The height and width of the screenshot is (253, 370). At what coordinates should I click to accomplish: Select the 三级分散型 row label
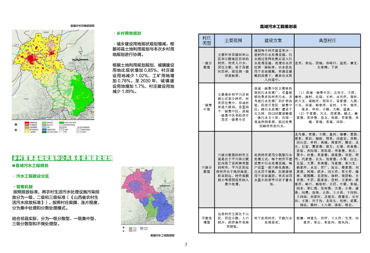tap(206, 169)
